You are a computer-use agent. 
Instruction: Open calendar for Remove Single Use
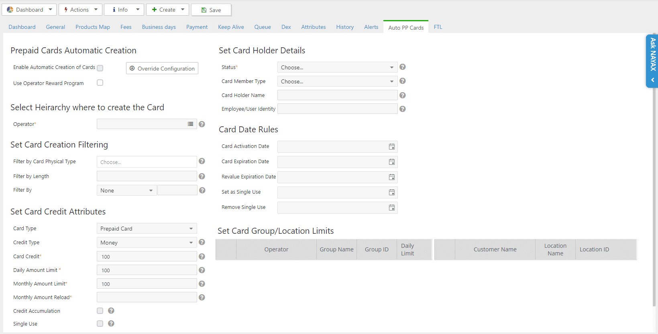tap(392, 208)
